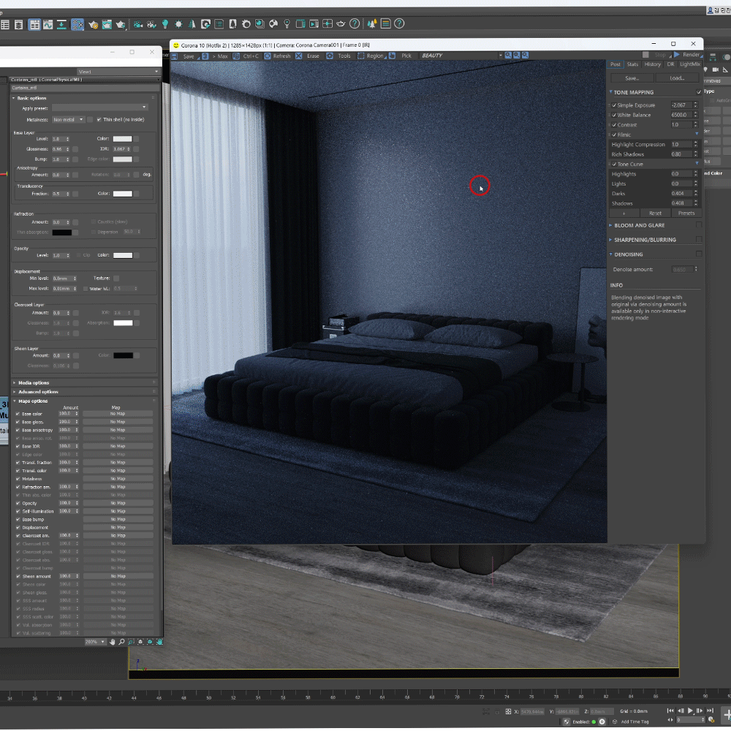731x731 pixels.
Task: Disable the Tone Curve checkbox
Action: [x=614, y=164]
